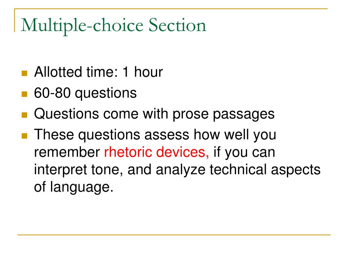Click the word 'remember' in last bullet

click(x=67, y=152)
